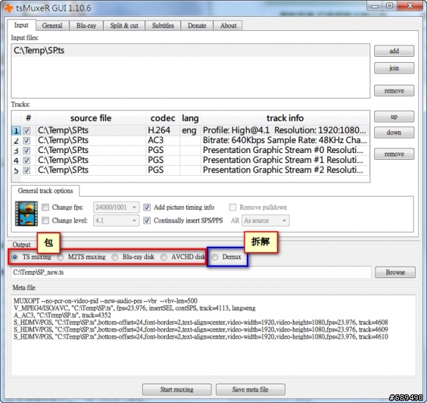
Task: Select AVCHD disk output option
Action: pos(163,257)
